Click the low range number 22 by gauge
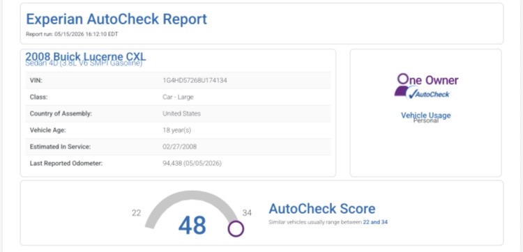 click(137, 213)
